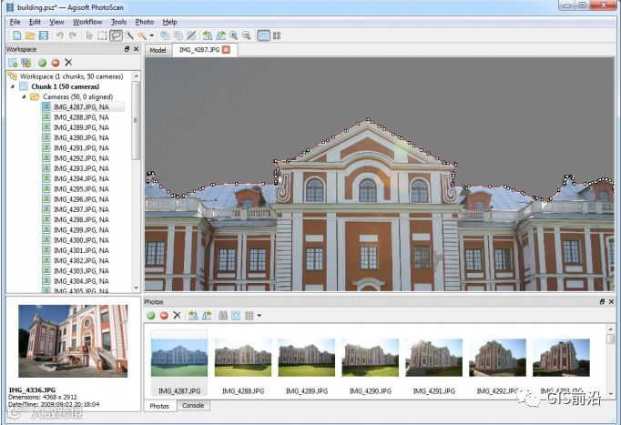Switch to the Console tab
Viewport: 621px width, 425px height.
tap(193, 406)
